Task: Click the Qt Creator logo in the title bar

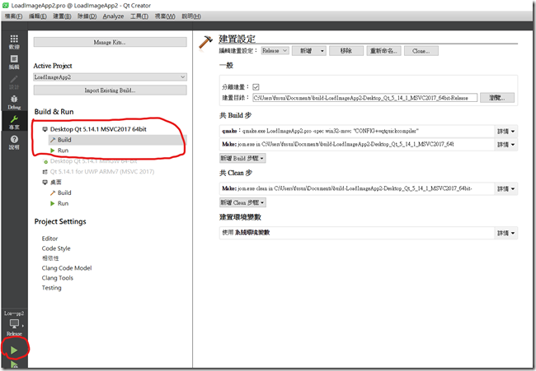Action: (x=6, y=6)
